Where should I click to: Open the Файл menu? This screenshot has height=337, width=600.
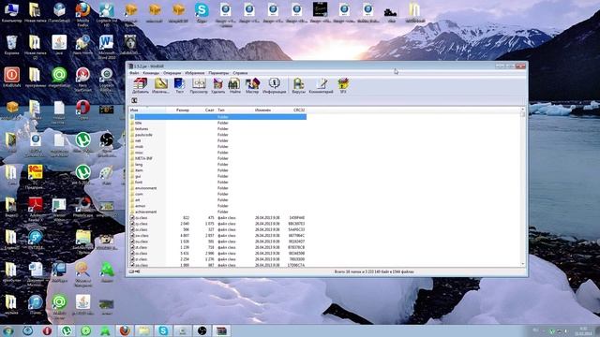tap(134, 73)
